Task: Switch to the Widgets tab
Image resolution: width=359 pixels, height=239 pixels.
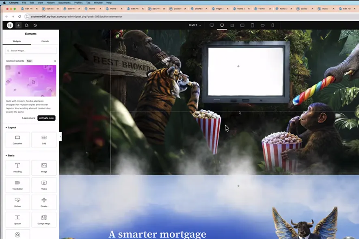Action: click(17, 41)
